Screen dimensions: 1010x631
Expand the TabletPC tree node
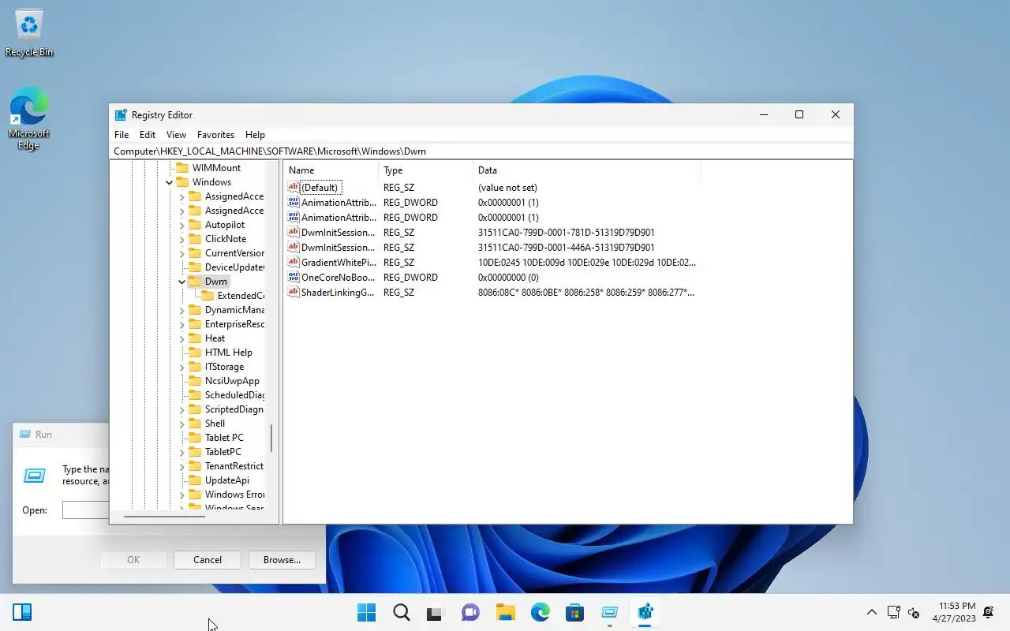pos(181,452)
